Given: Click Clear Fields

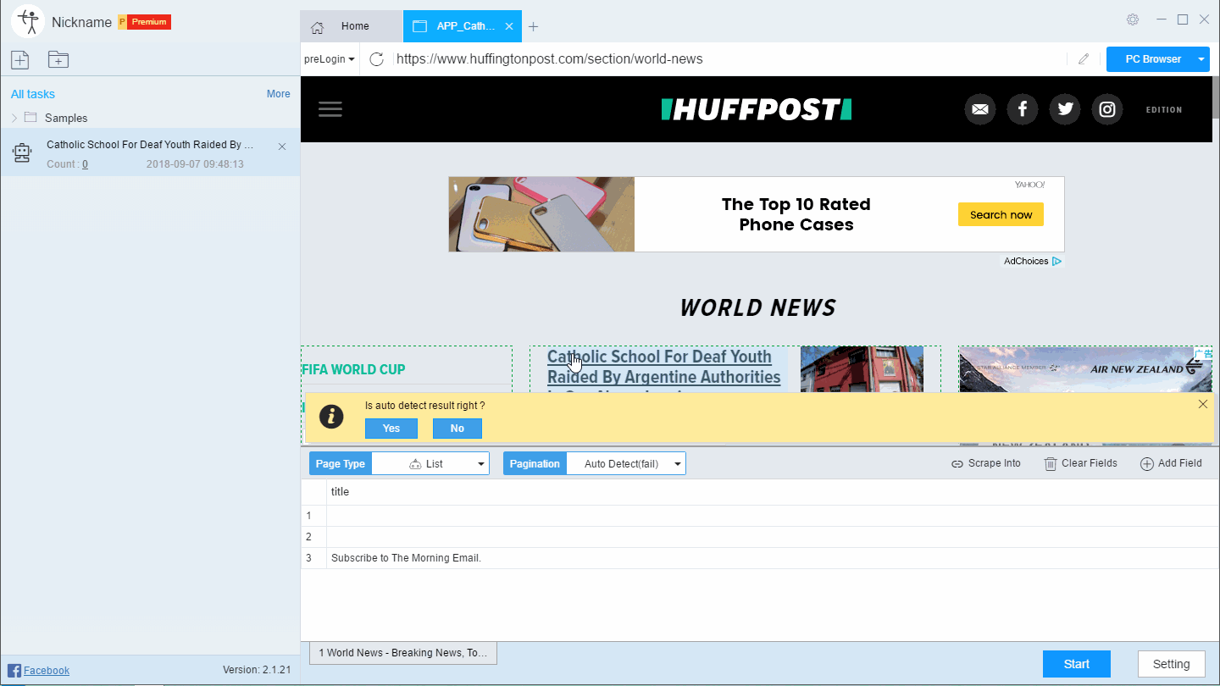Looking at the screenshot, I should (1081, 463).
